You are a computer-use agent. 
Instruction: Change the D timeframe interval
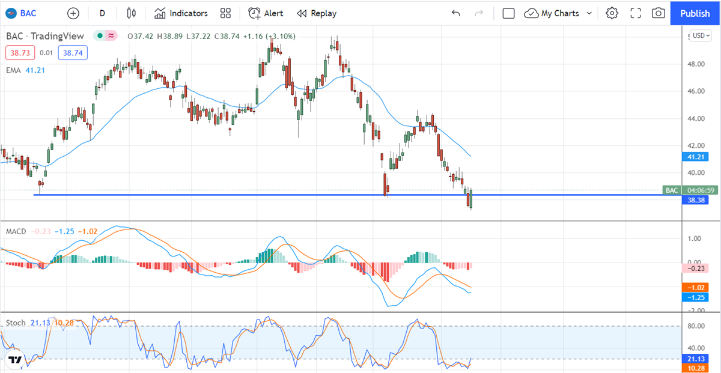[x=102, y=13]
